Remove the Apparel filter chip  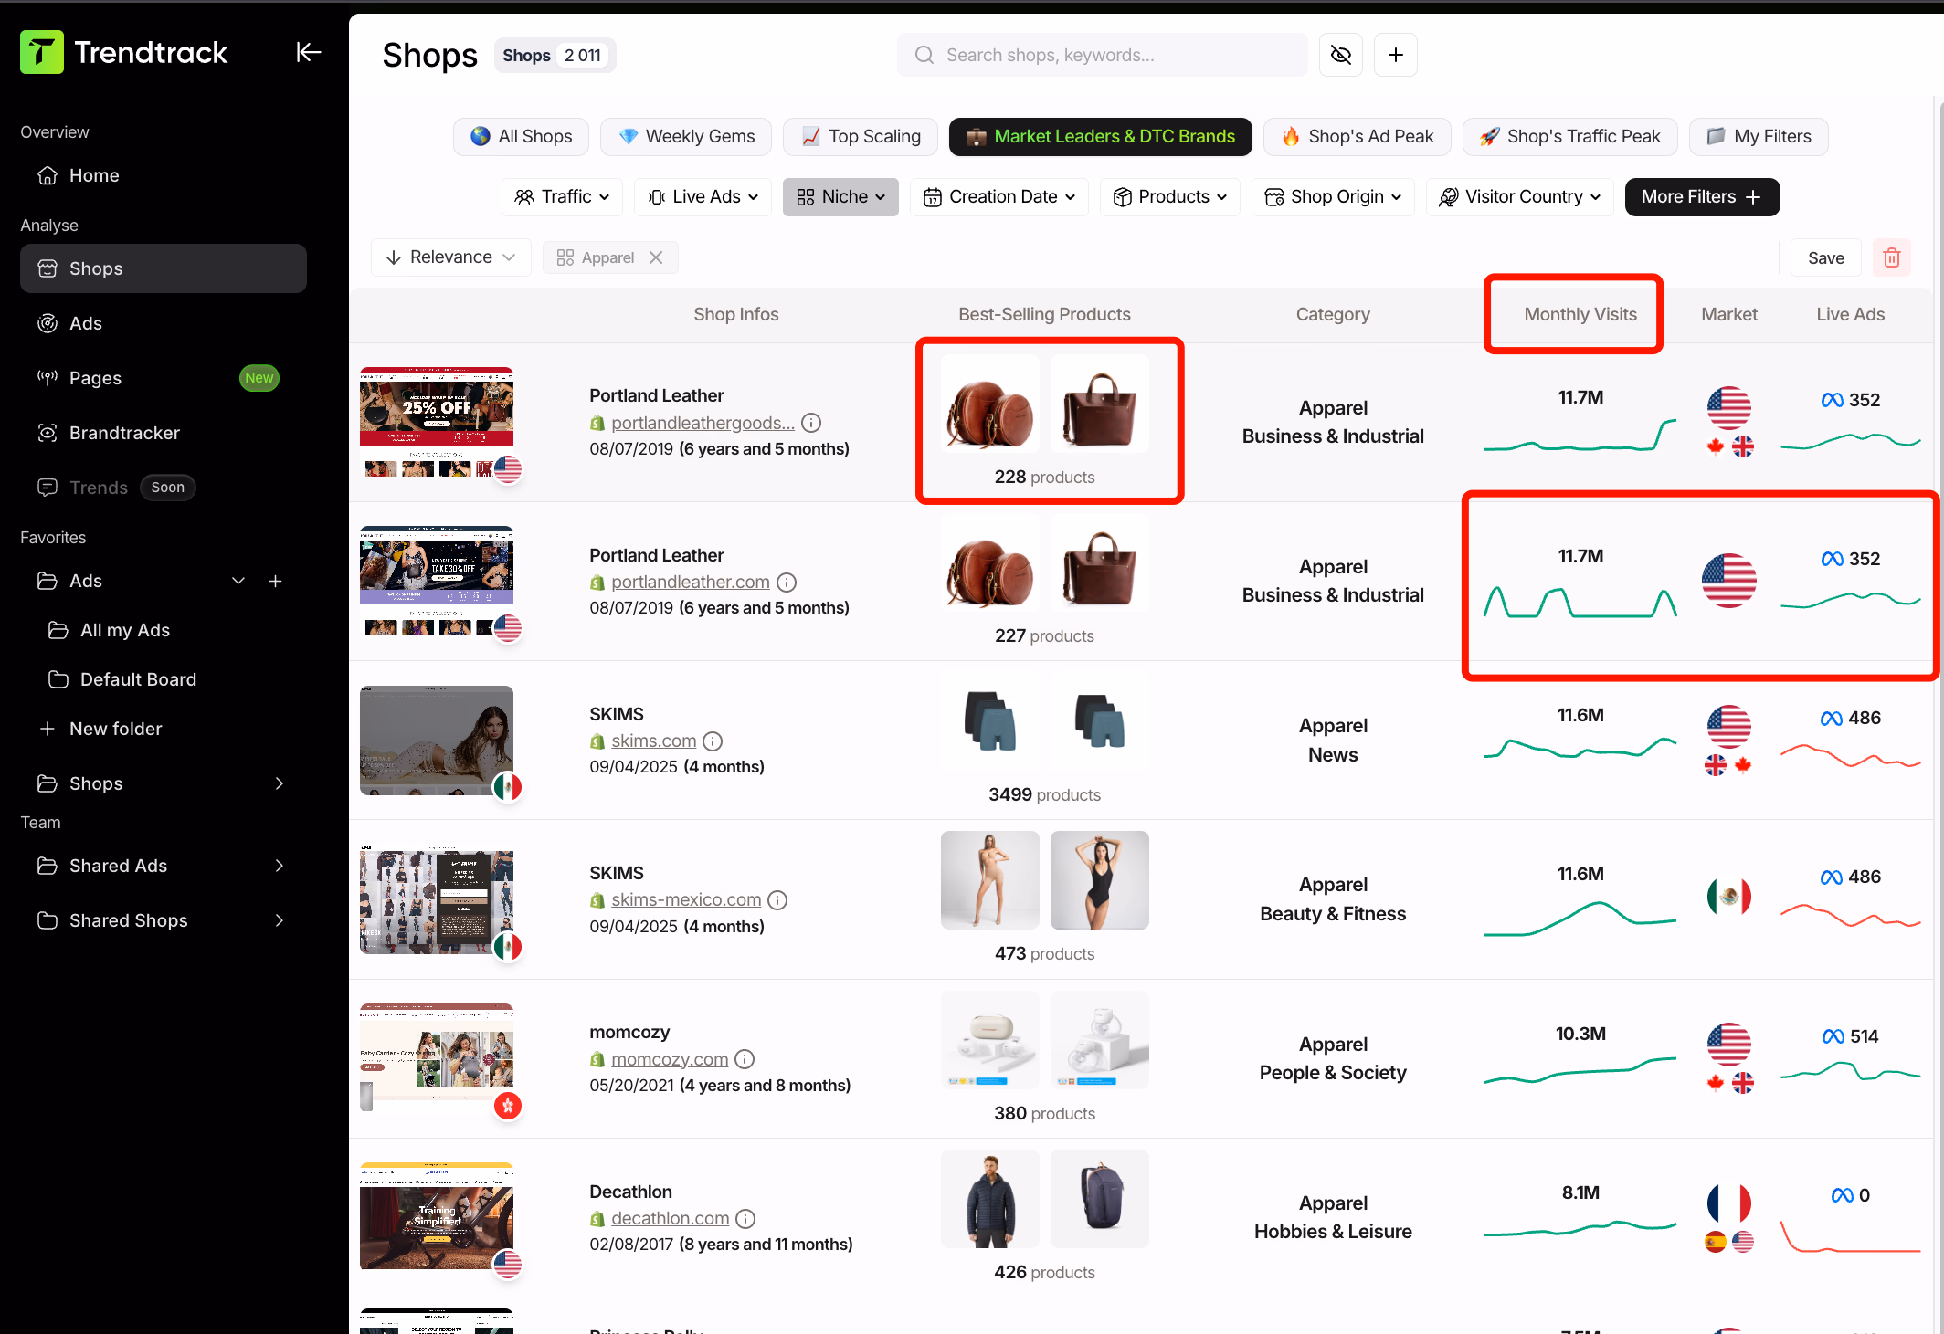coord(656,257)
